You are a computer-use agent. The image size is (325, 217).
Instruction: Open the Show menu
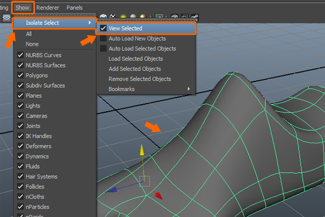[x=23, y=8]
